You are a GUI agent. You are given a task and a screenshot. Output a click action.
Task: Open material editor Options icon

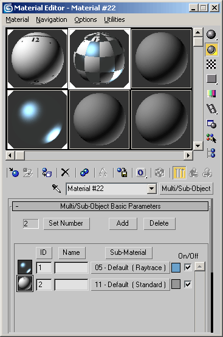(211, 123)
